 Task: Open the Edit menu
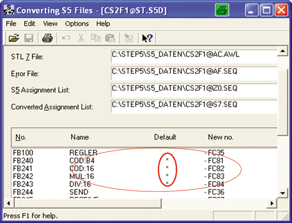click(29, 24)
